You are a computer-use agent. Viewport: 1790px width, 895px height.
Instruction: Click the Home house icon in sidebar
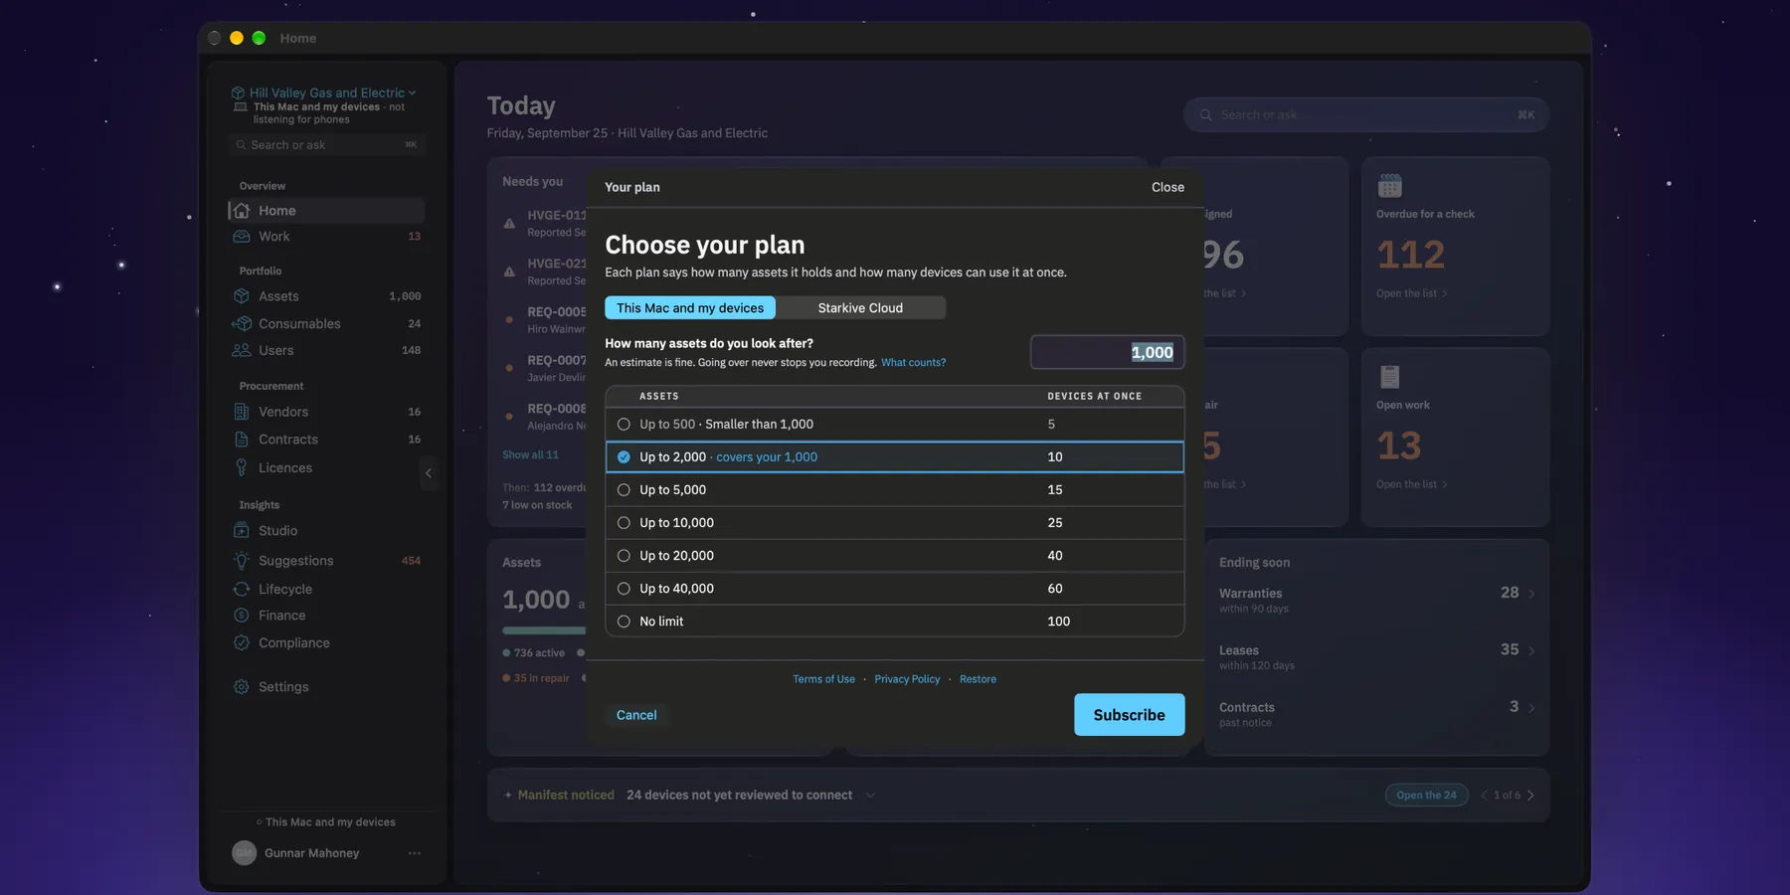[241, 211]
